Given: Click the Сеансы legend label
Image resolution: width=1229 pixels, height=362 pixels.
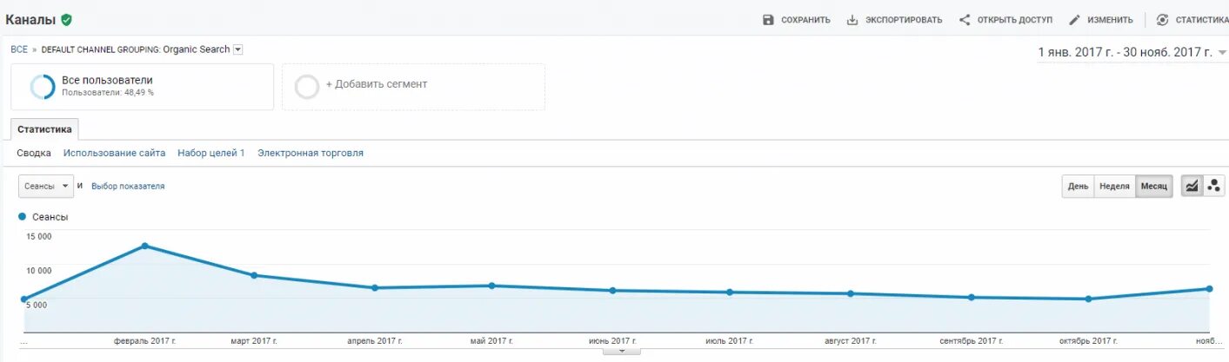Looking at the screenshot, I should tap(50, 217).
